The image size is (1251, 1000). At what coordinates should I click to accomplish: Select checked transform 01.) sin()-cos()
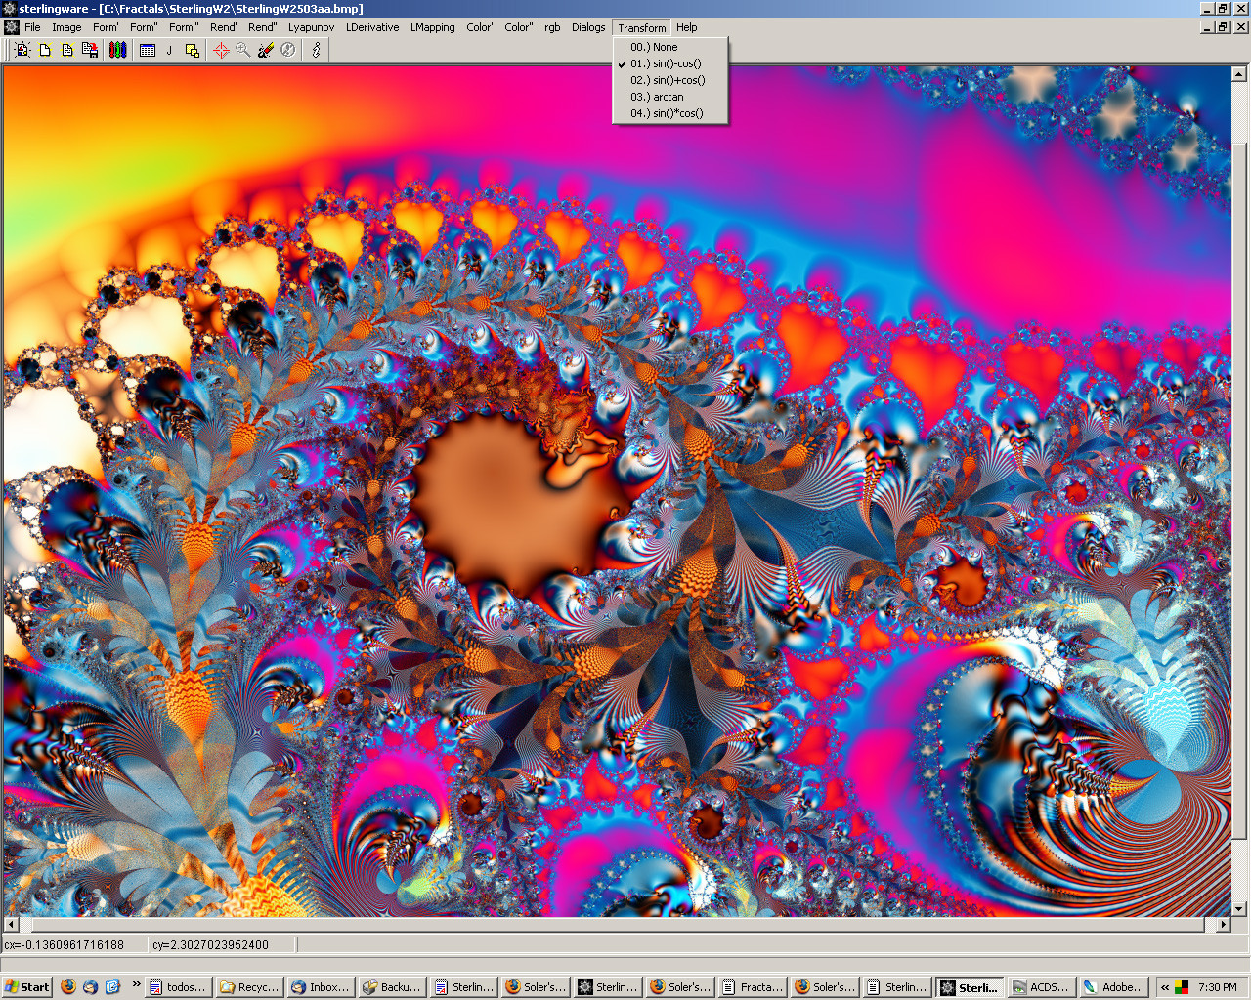pos(670,63)
